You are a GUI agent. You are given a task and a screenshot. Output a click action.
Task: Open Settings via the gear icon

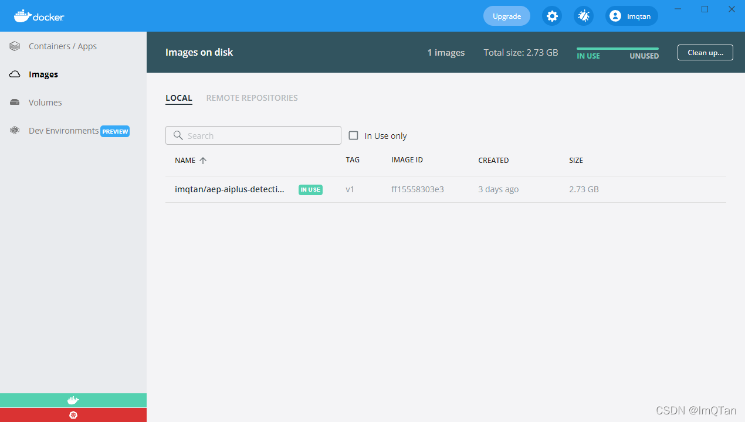pyautogui.click(x=552, y=16)
